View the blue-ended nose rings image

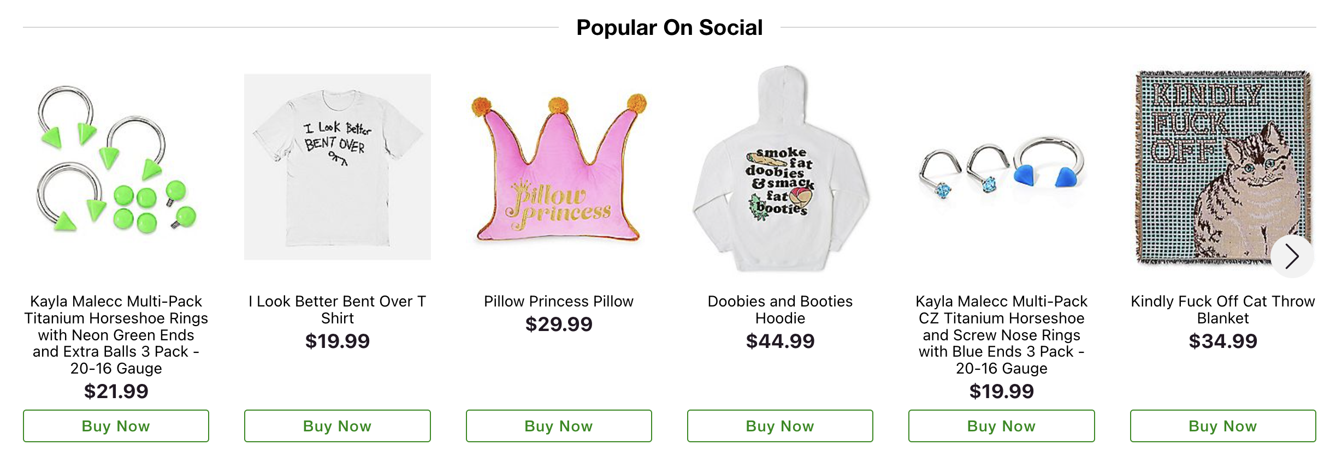tap(1001, 169)
